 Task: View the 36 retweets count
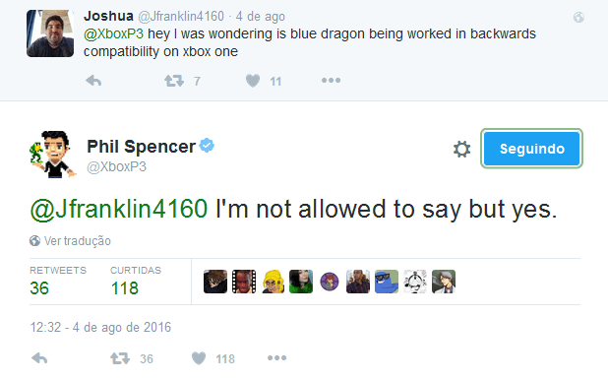pyautogui.click(x=39, y=288)
